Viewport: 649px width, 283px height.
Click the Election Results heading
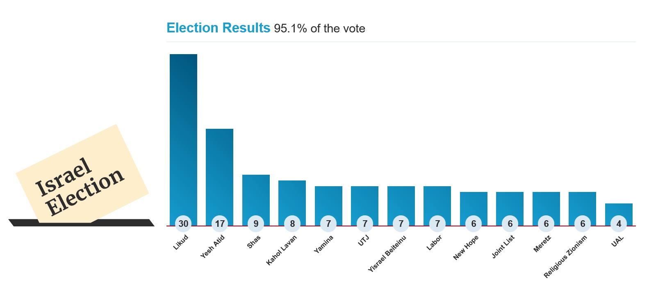click(x=218, y=28)
